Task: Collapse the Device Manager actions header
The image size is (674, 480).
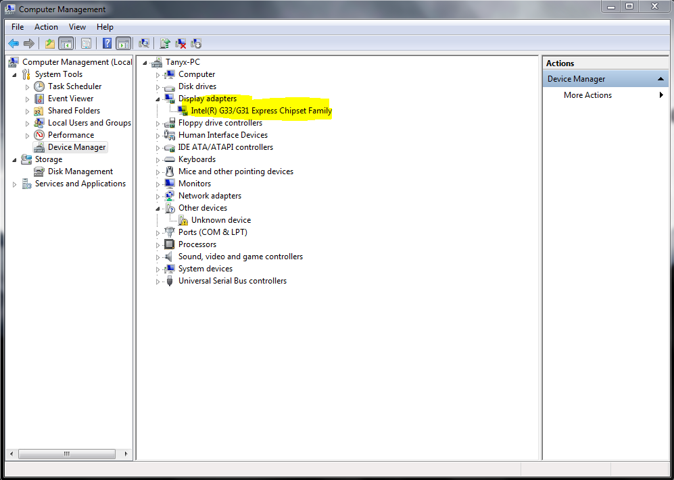Action: tap(660, 79)
